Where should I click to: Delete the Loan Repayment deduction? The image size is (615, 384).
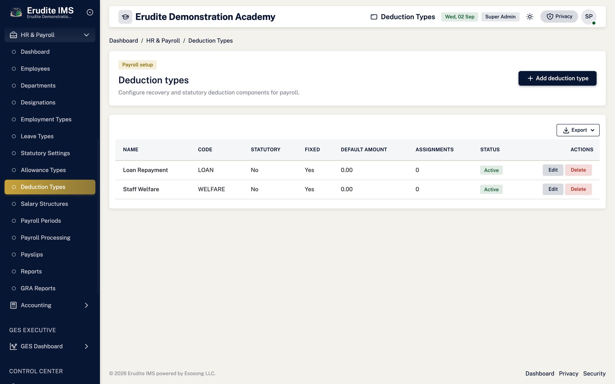[578, 170]
